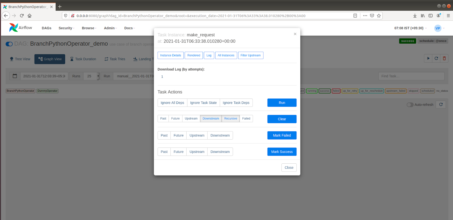453x220 pixels.
Task: Click the browser reload page icon
Action: coord(22,16)
